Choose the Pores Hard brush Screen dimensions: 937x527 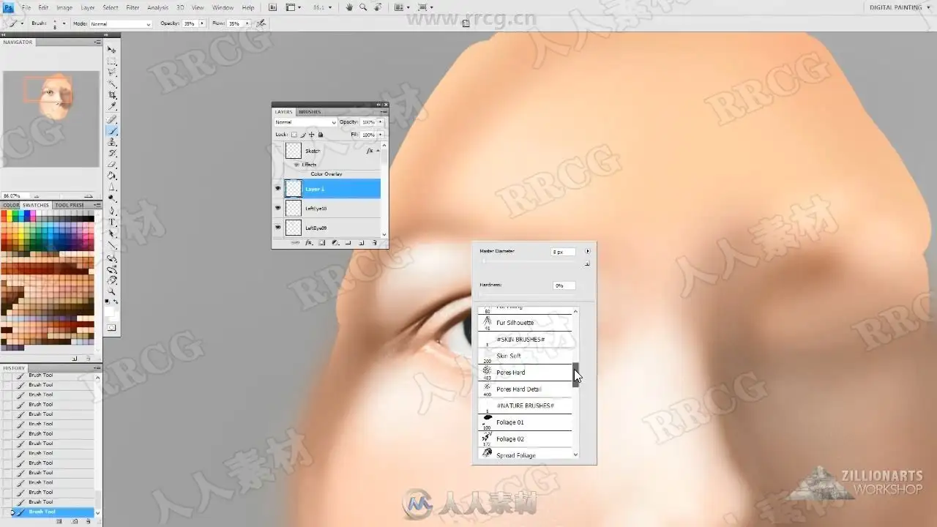525,373
